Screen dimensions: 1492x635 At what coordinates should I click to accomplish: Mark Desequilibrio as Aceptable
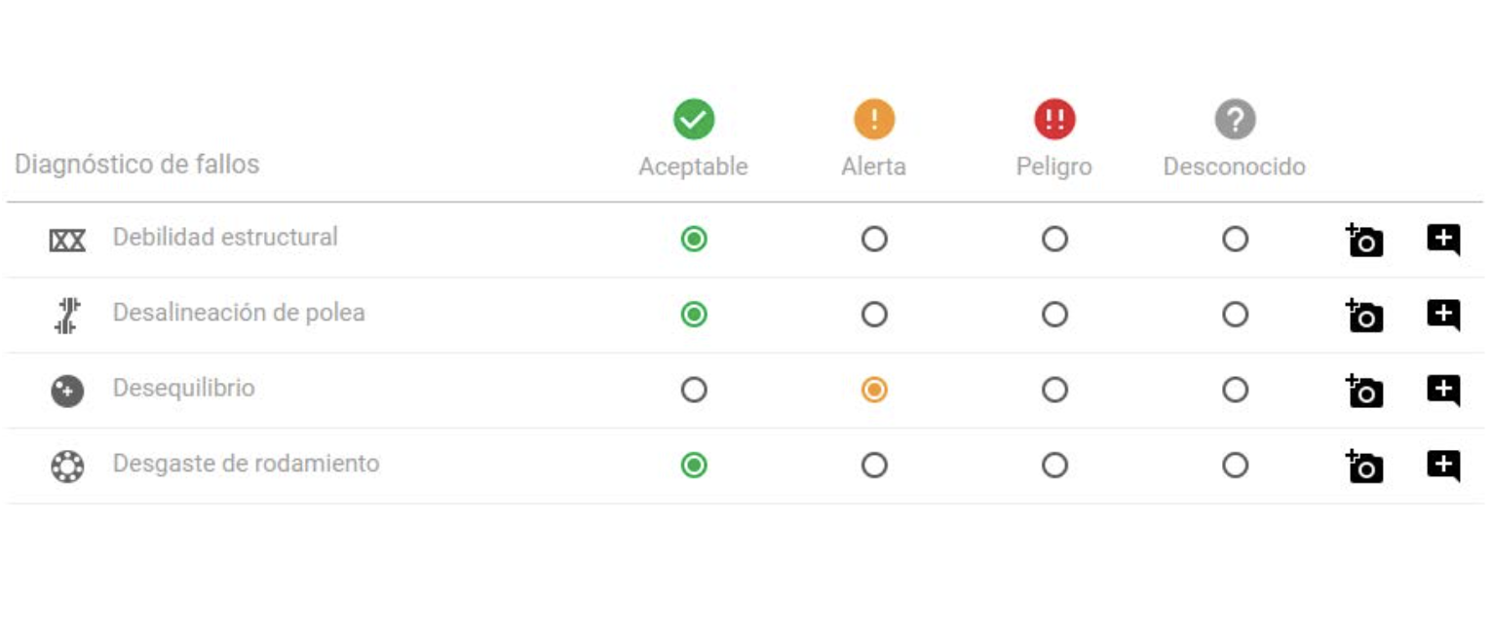tap(694, 391)
